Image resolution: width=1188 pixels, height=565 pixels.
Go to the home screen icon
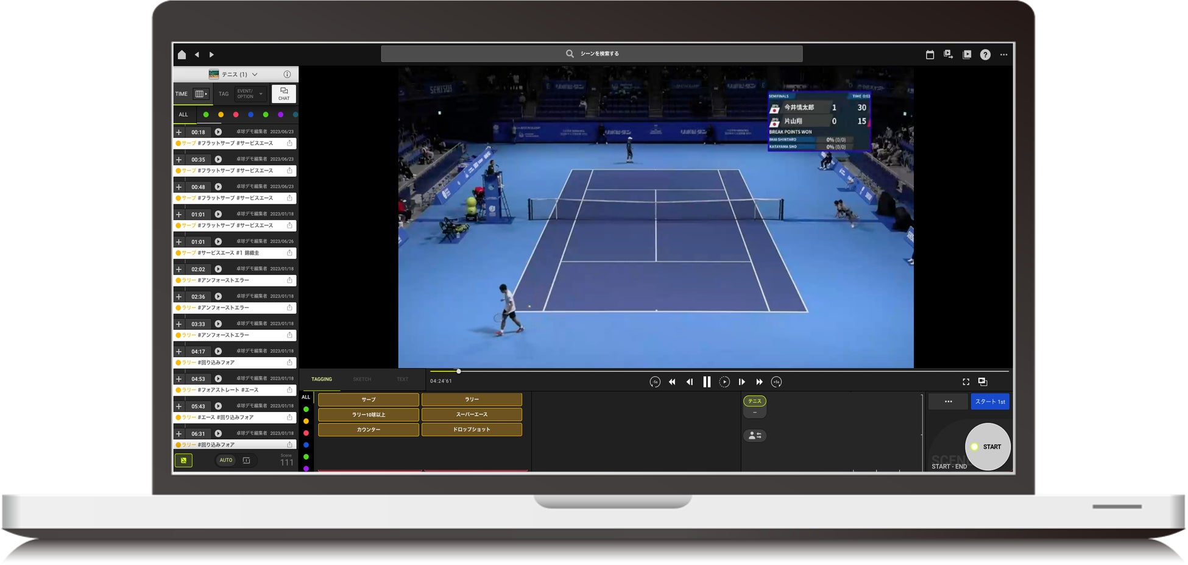[182, 55]
